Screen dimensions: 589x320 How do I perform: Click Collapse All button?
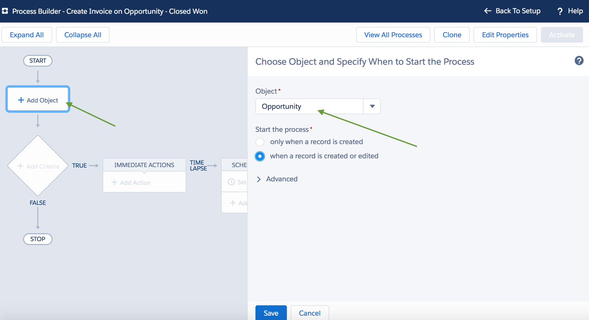pyautogui.click(x=83, y=35)
